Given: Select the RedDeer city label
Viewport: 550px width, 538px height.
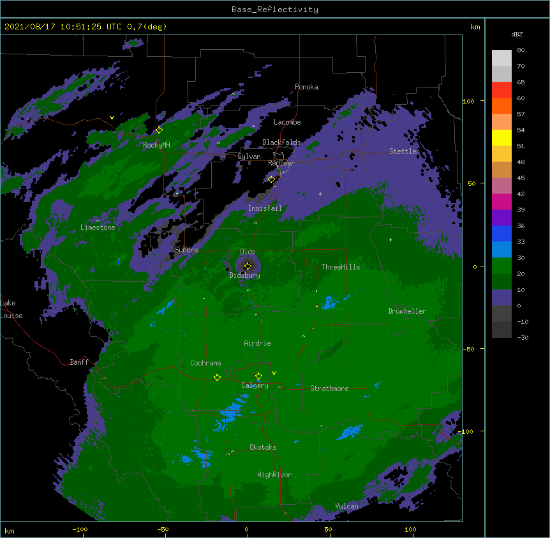Looking at the screenshot, I should point(281,163).
